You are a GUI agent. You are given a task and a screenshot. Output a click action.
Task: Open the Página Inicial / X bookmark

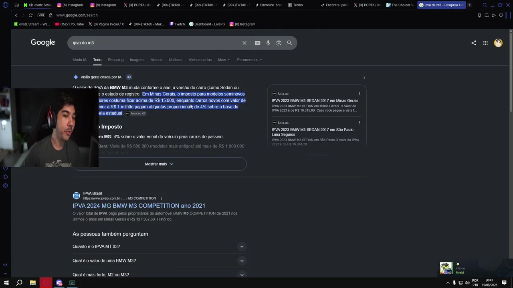(x=106, y=24)
